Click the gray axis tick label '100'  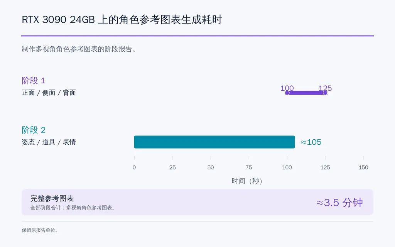[x=287, y=167]
